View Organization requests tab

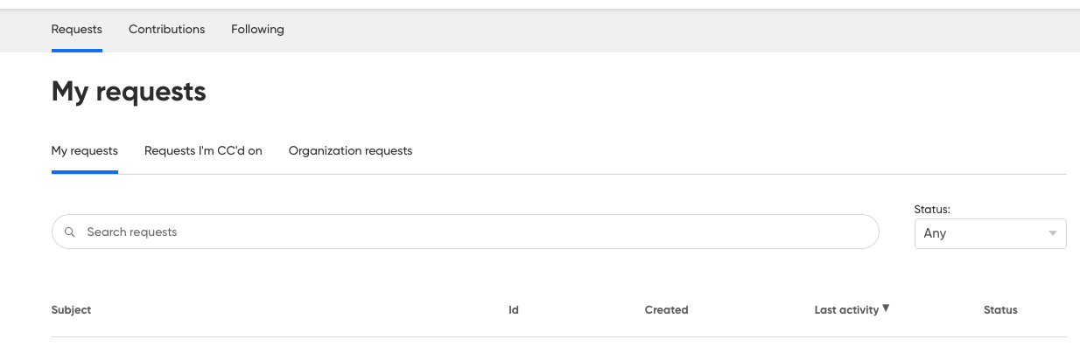350,150
